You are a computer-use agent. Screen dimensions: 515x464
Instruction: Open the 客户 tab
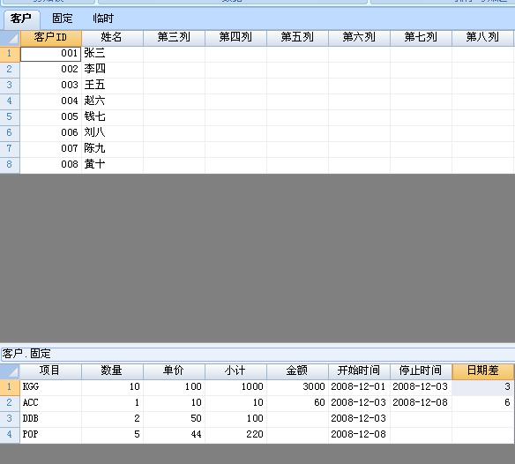click(x=21, y=19)
